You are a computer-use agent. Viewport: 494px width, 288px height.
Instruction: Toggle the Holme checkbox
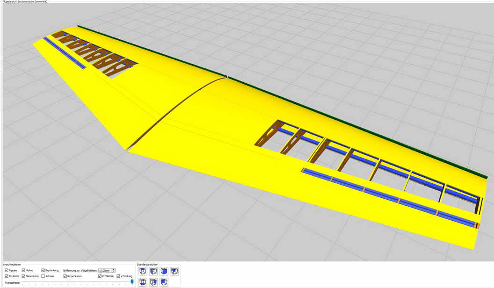click(24, 270)
